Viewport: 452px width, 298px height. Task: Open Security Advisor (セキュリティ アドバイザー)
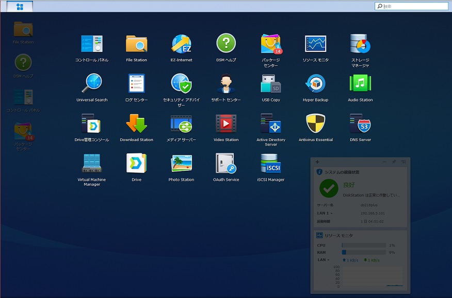tap(181, 83)
